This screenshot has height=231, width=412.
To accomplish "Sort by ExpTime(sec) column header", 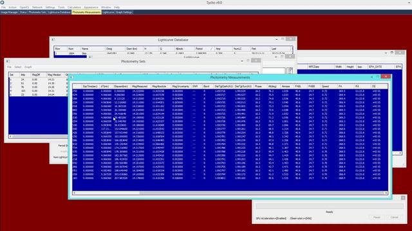I will coord(90,86).
